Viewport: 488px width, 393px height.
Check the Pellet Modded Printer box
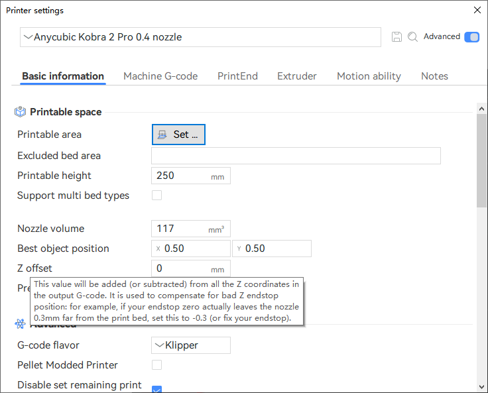[x=157, y=365]
